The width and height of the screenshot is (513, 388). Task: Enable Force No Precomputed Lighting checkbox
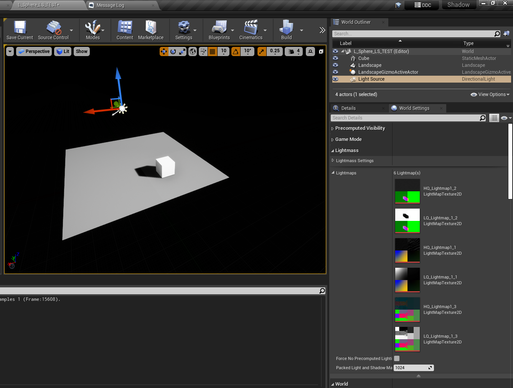(x=397, y=358)
